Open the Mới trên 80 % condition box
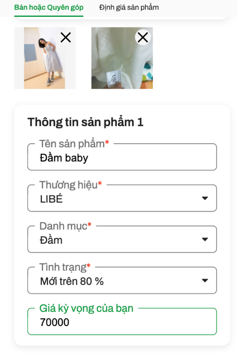Viewport: 237px width, 353px height. (x=122, y=281)
